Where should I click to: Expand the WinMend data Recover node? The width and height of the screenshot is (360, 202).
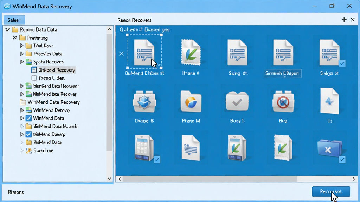[x=22, y=94]
